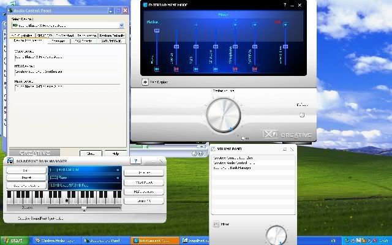Select the Device Information tab
Screen dimensions: 392x245
click(28, 40)
